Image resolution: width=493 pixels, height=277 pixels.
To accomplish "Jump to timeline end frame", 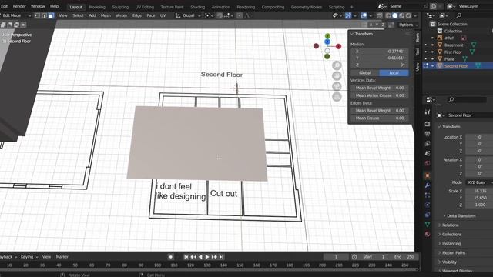I will coord(221,257).
